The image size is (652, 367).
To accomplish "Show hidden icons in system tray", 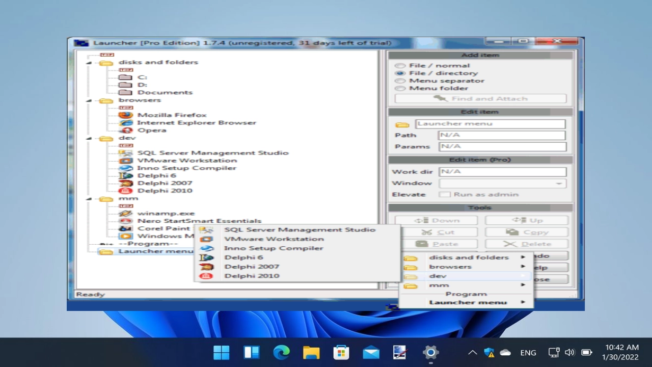I will 472,352.
